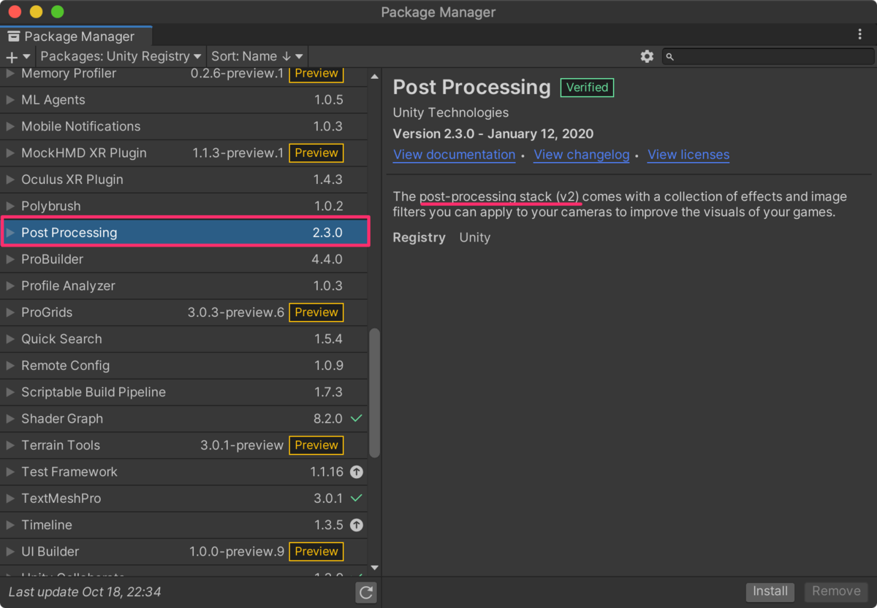Open the settings gear icon
Screen dimensions: 877x608
647,56
